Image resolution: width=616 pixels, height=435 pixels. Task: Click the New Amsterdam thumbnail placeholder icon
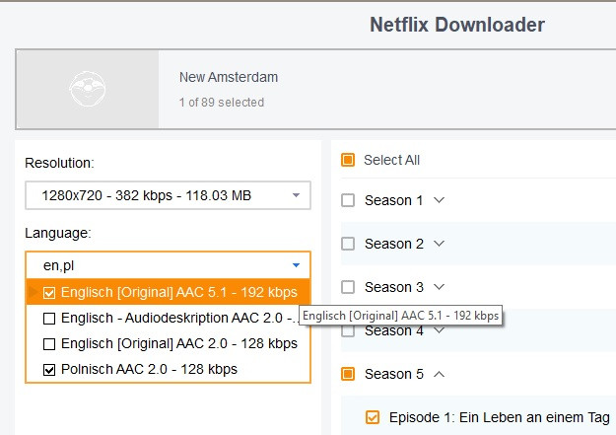click(87, 91)
